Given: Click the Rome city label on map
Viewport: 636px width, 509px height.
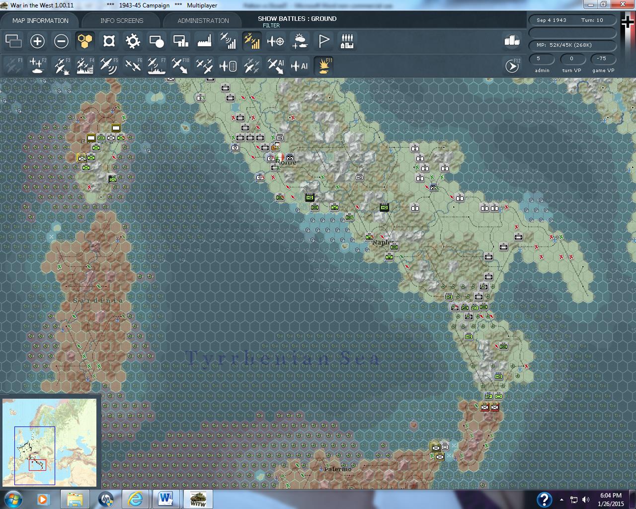Looking at the screenshot, I should pyautogui.click(x=286, y=162).
